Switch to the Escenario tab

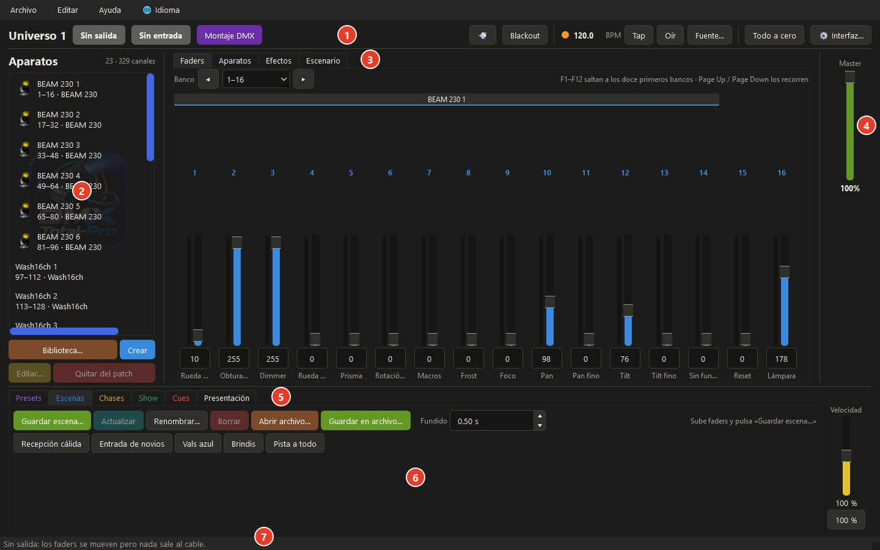click(323, 61)
